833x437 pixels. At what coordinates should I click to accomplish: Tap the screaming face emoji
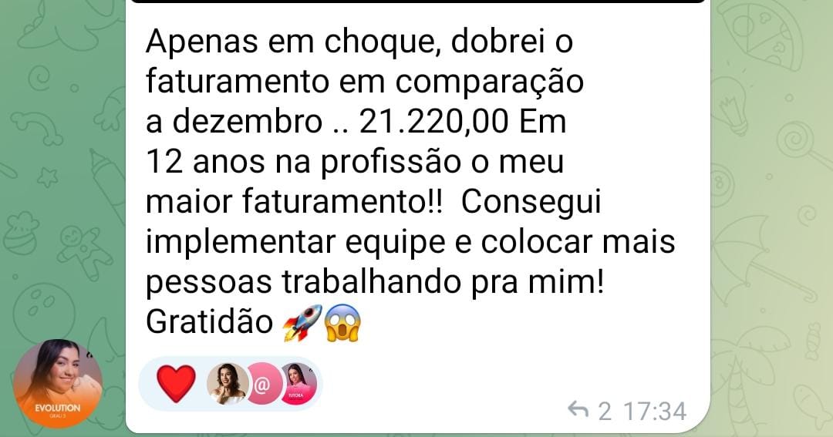coord(343,322)
